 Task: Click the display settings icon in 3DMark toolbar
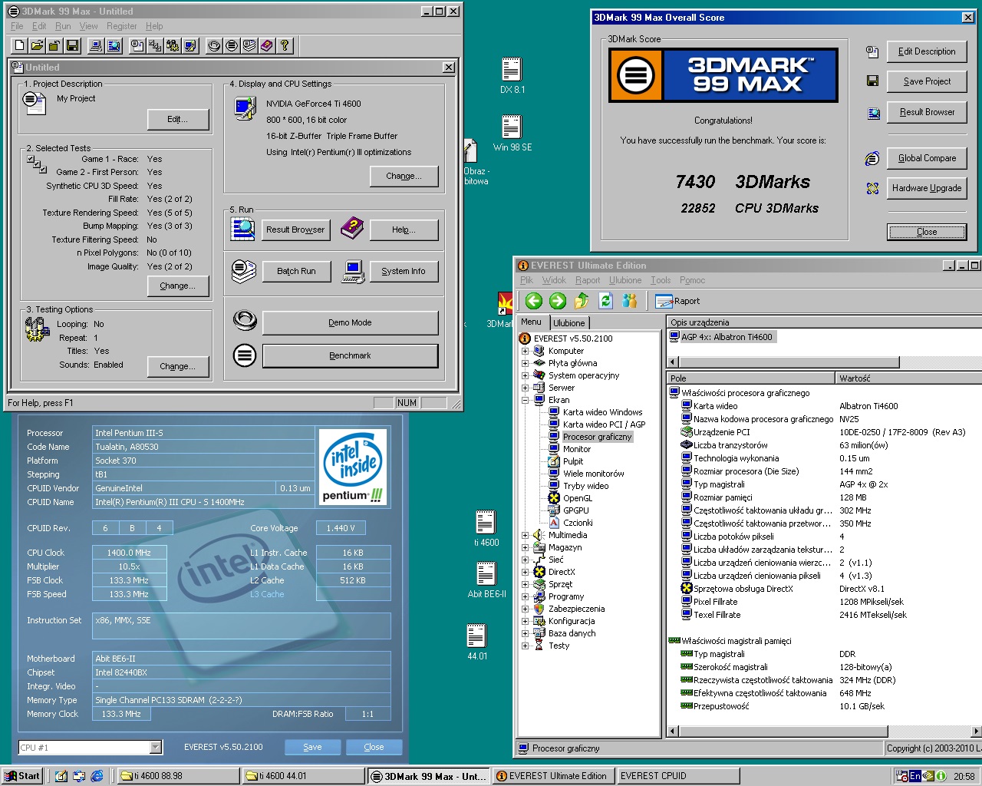tap(190, 46)
